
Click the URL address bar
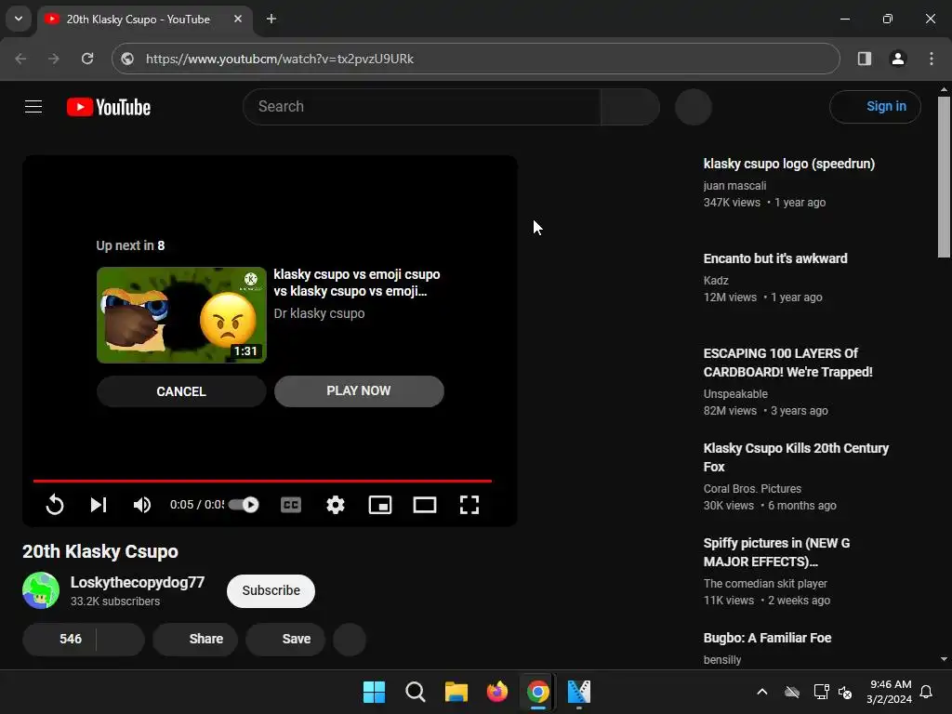pos(475,59)
